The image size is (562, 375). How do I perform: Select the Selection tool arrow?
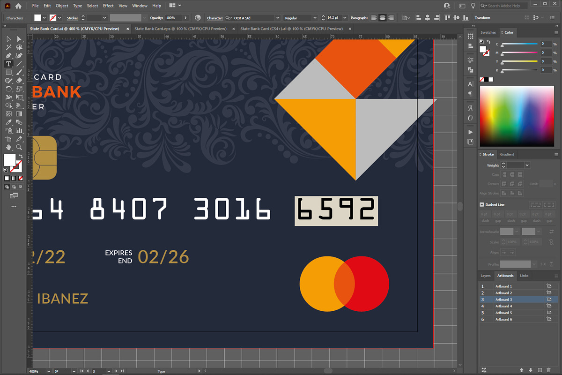[8, 39]
